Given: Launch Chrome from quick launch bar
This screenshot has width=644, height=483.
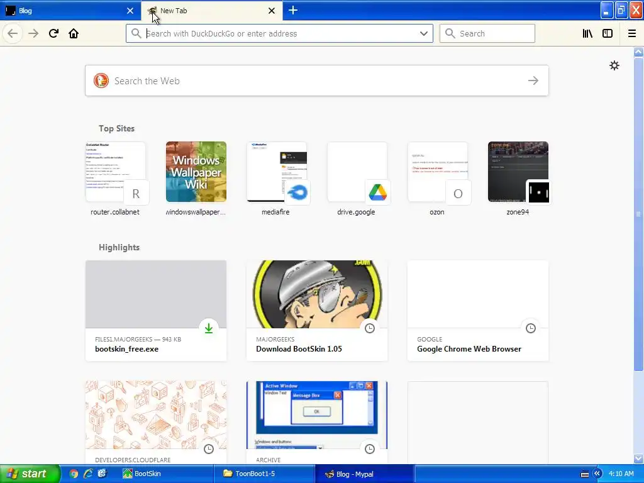Looking at the screenshot, I should tap(74, 474).
